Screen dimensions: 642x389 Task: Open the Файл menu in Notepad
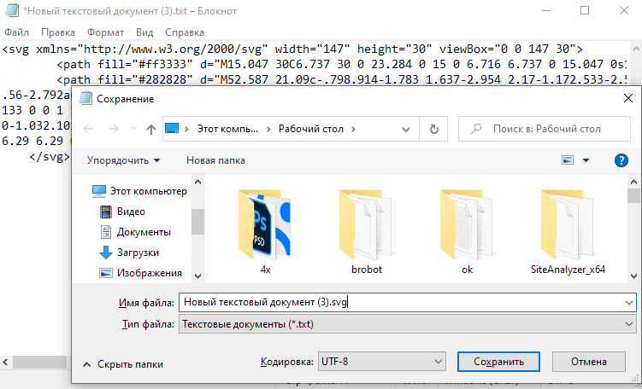coord(16,32)
